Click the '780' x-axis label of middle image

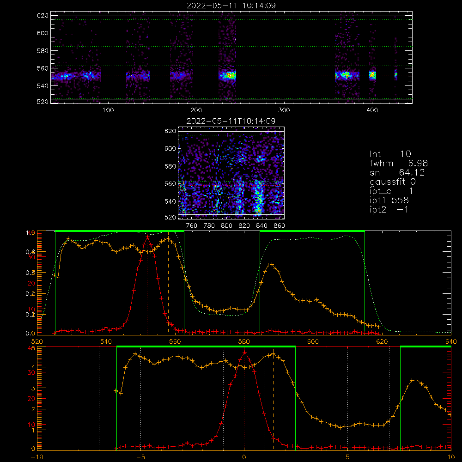209,226
